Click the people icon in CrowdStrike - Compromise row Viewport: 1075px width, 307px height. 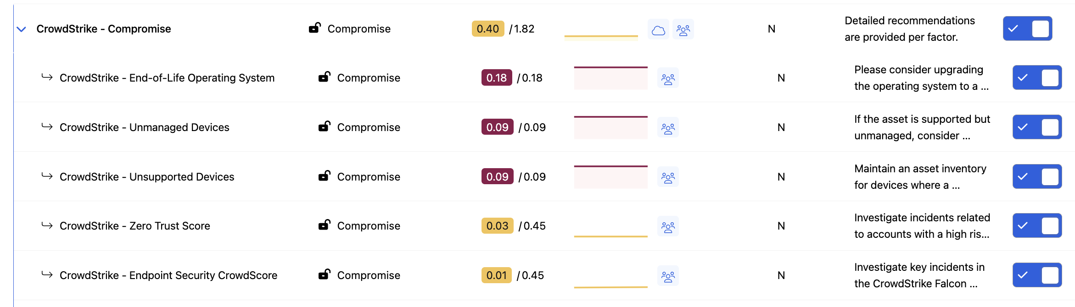click(683, 30)
